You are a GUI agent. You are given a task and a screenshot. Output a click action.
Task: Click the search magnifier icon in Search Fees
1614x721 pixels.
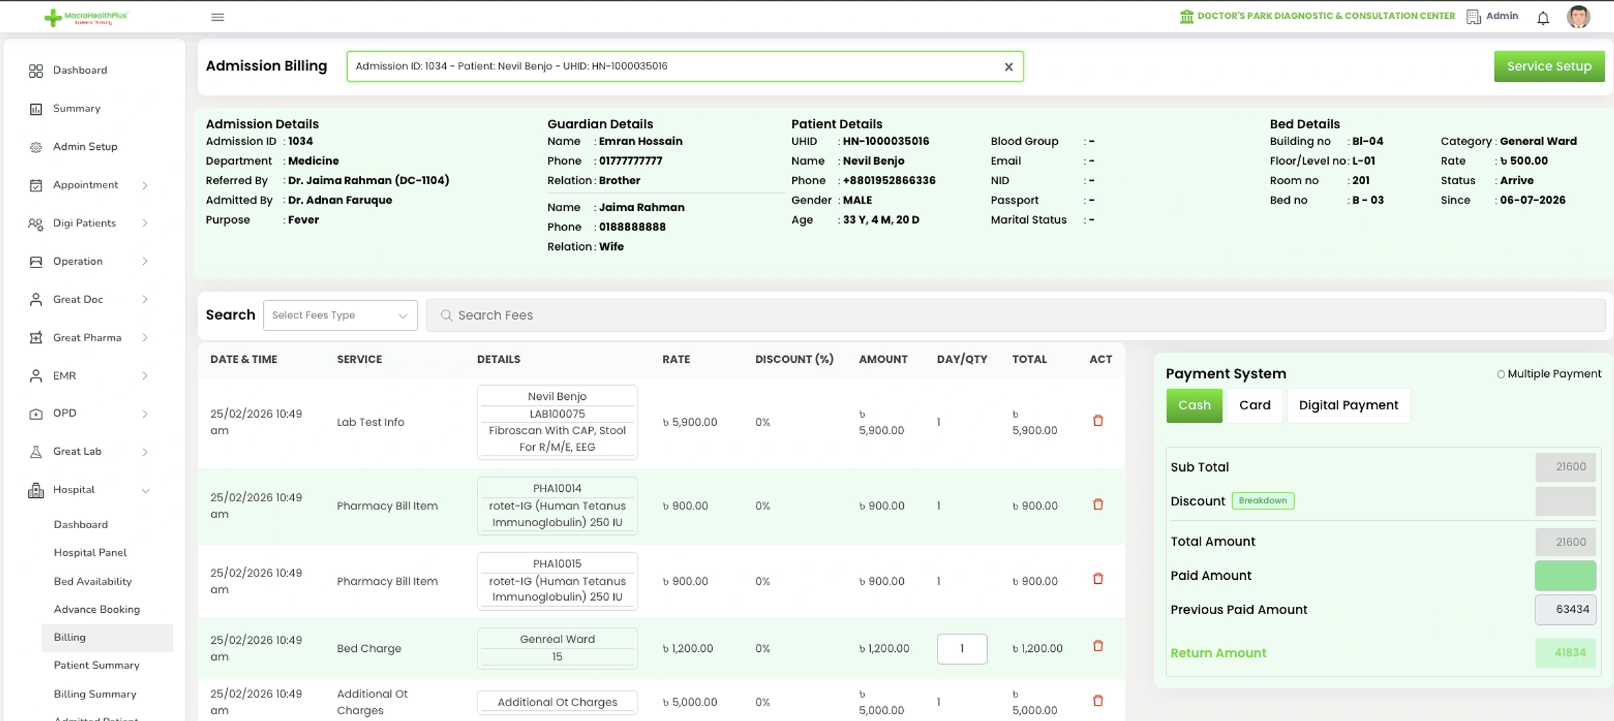click(446, 315)
